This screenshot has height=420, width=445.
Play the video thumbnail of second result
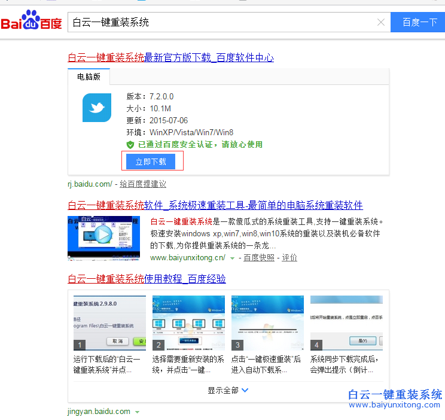(x=103, y=236)
